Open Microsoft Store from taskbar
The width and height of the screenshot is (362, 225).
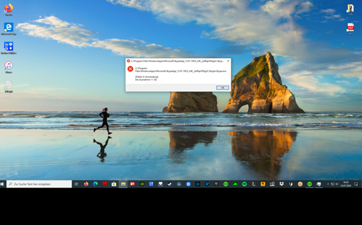click(114, 184)
